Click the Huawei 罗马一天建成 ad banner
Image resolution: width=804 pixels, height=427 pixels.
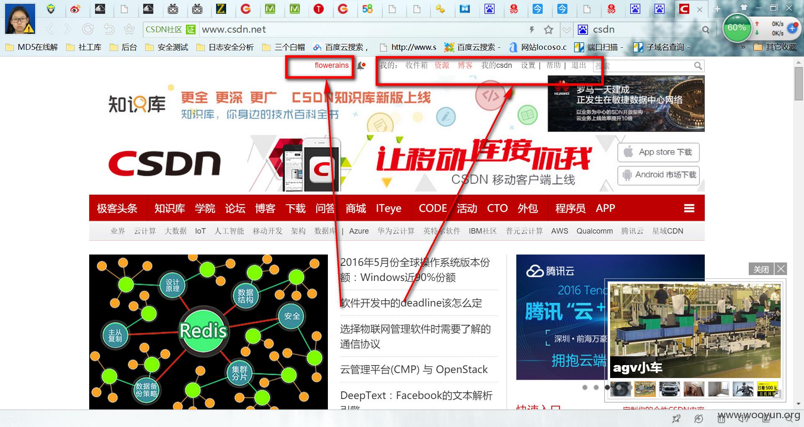pos(626,104)
